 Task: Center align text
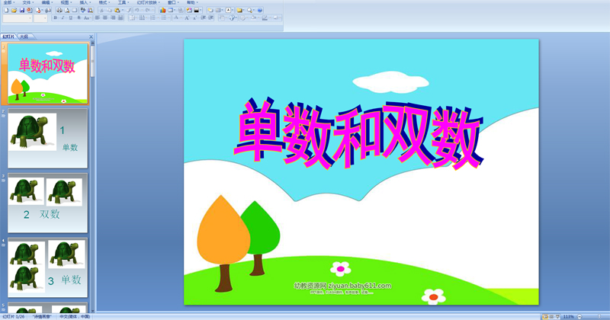(105, 18)
